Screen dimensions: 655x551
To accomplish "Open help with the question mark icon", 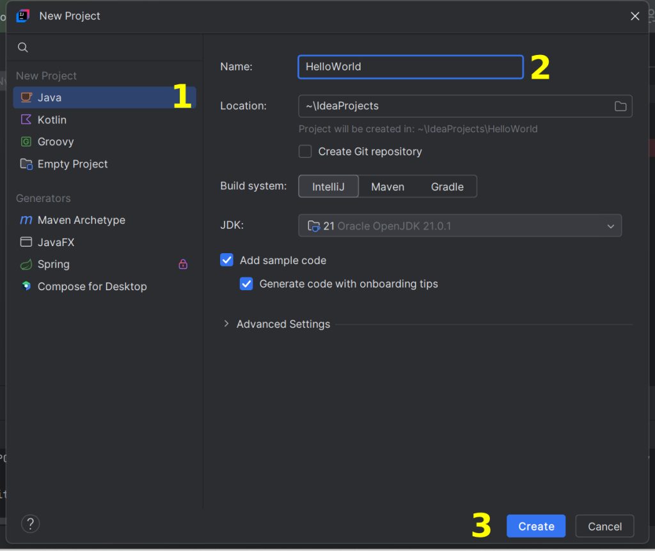I will pyautogui.click(x=30, y=524).
